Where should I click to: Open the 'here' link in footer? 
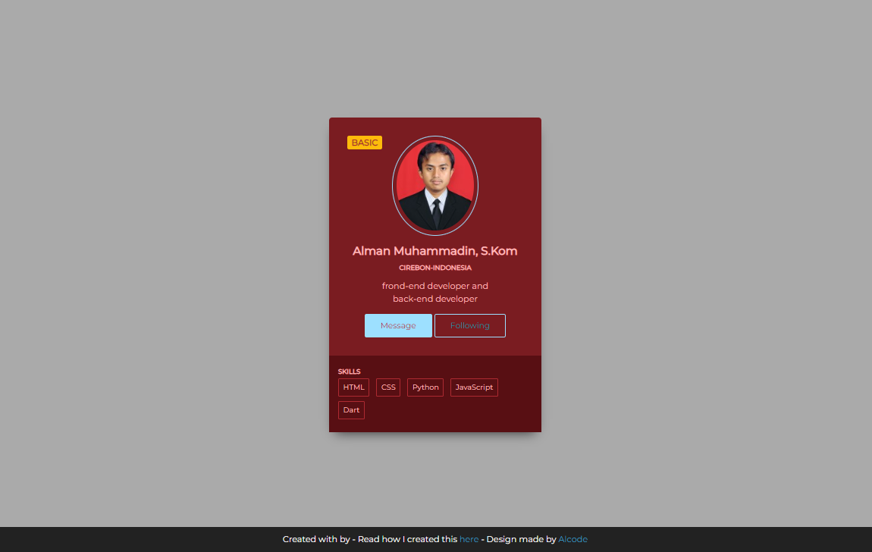tap(469, 539)
